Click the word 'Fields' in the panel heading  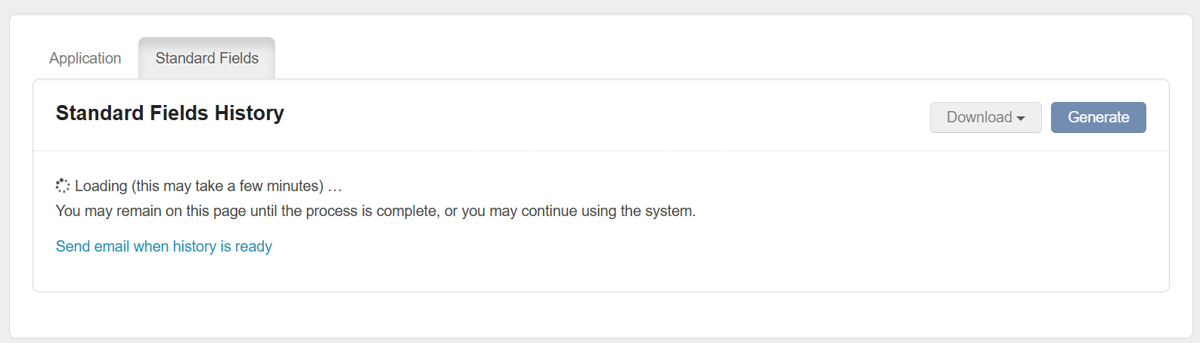tap(179, 113)
